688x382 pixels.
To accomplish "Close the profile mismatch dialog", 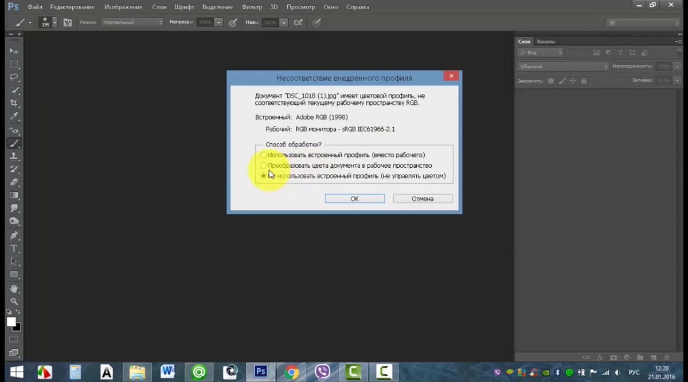I will 451,76.
